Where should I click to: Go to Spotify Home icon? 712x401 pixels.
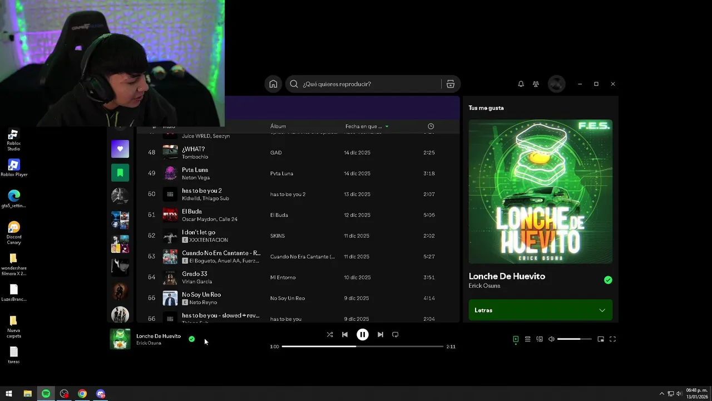point(273,84)
